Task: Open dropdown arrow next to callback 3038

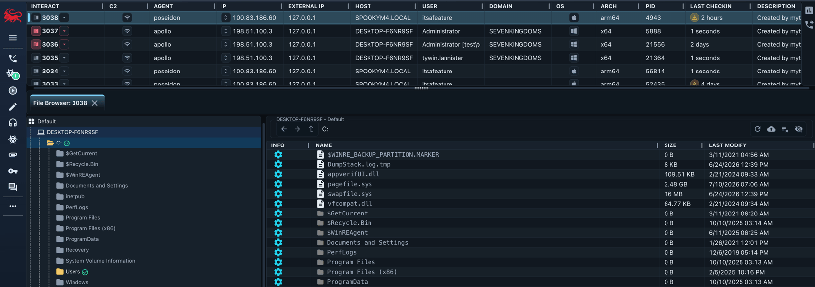Action: (x=64, y=18)
